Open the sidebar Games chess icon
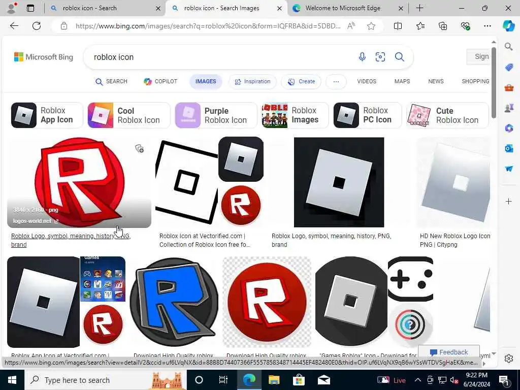The width and height of the screenshot is (520, 390). coord(509,108)
